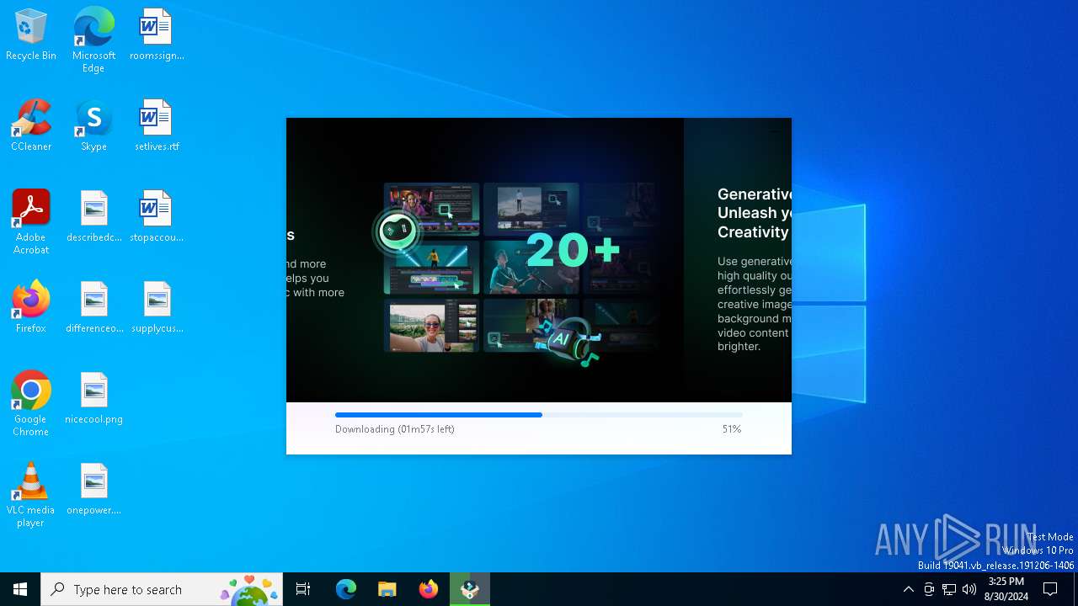Click the 51% progress value
The width and height of the screenshot is (1078, 606).
point(731,429)
